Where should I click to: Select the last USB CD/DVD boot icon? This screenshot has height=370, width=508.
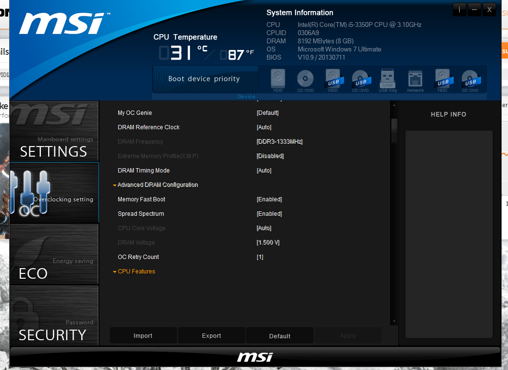(470, 81)
